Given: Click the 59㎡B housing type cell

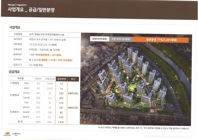Looking at the screenshot, I should coord(26,98).
